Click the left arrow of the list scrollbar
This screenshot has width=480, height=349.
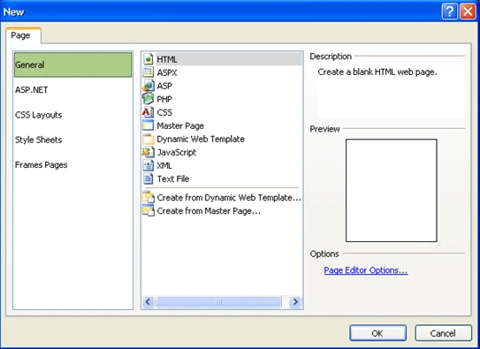[x=149, y=302]
